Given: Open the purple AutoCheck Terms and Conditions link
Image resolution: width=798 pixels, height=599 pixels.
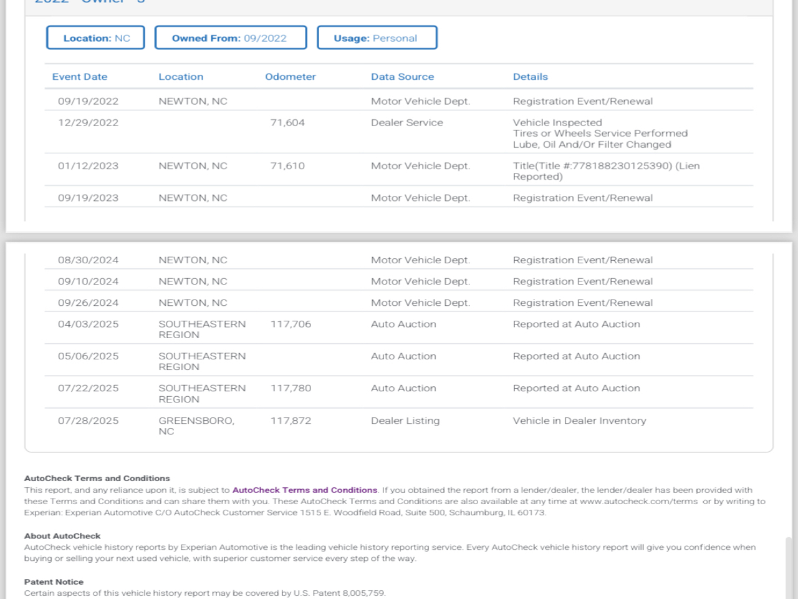Looking at the screenshot, I should point(304,490).
